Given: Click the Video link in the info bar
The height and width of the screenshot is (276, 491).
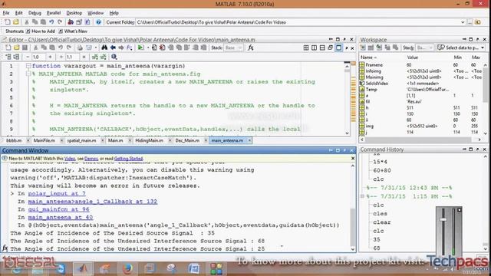Looking at the screenshot, I should point(70,159).
